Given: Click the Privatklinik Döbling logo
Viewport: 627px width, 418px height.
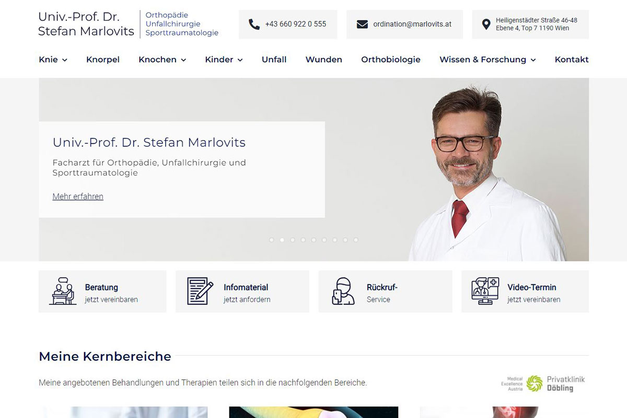Looking at the screenshot, I should tap(543, 384).
